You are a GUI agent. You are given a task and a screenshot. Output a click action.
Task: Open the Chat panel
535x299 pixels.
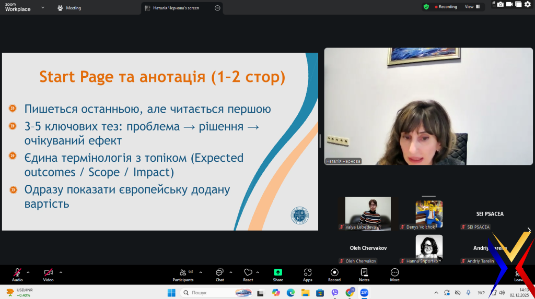219,274
